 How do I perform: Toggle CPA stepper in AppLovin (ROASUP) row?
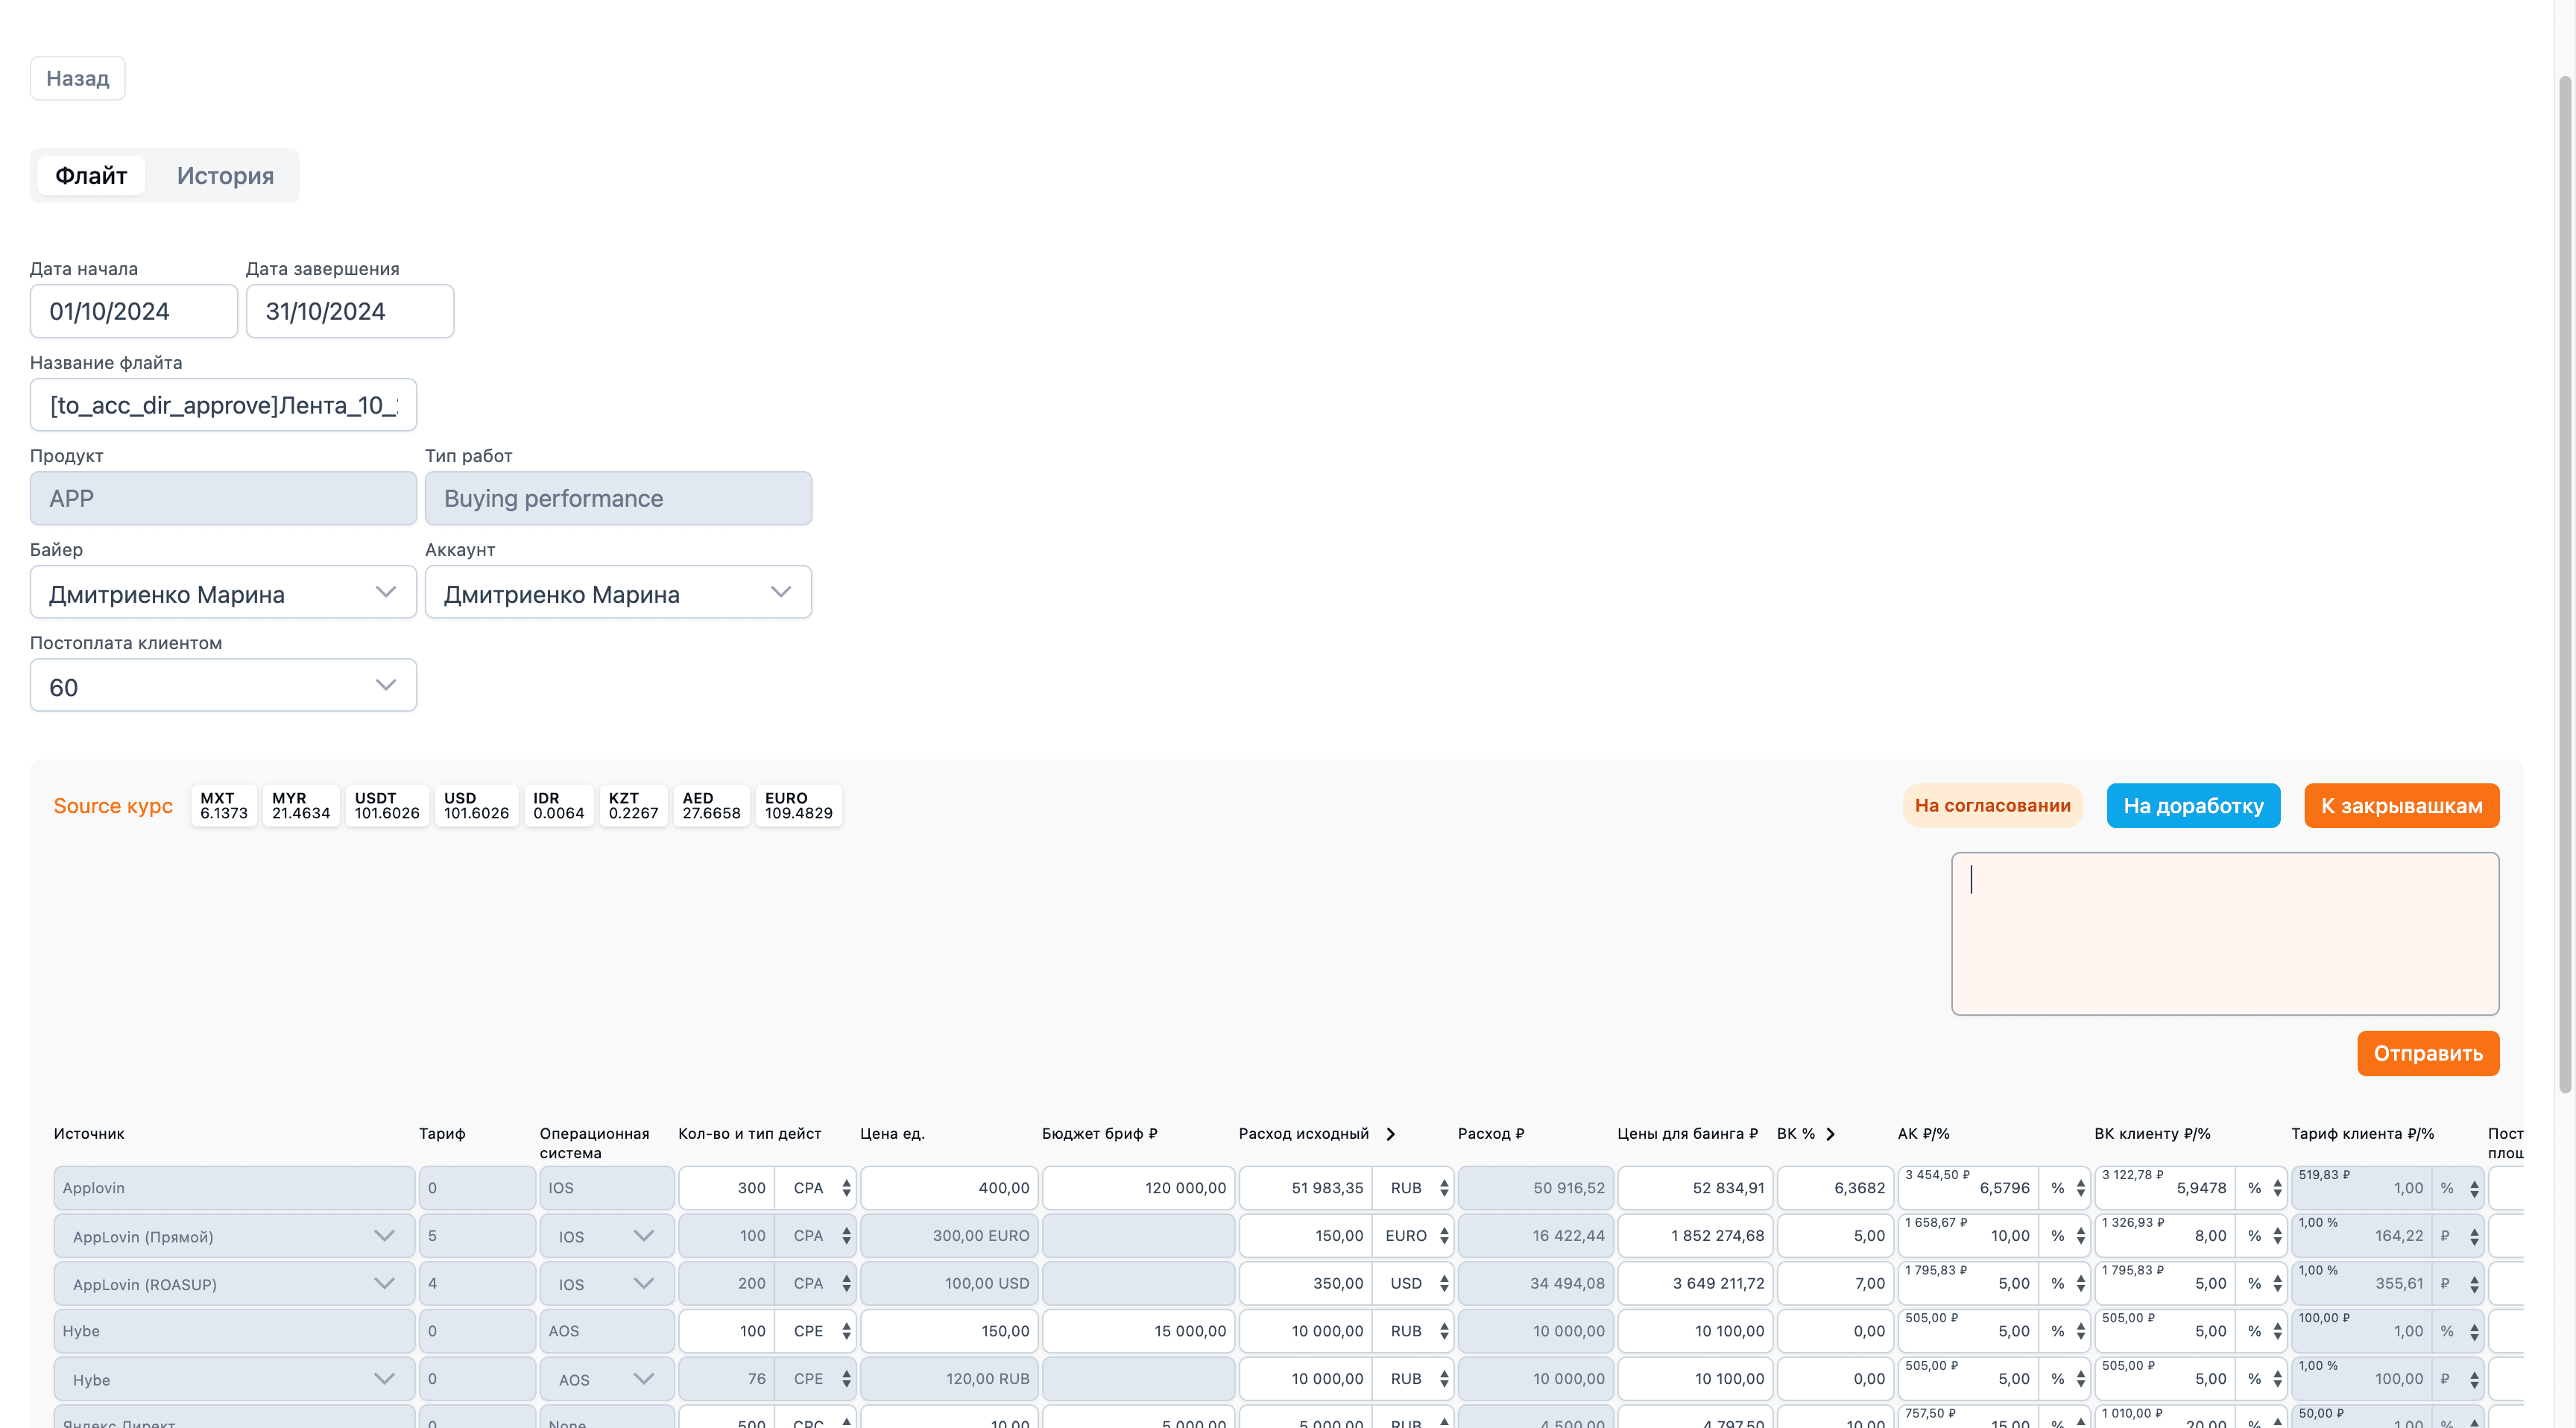coord(846,1283)
